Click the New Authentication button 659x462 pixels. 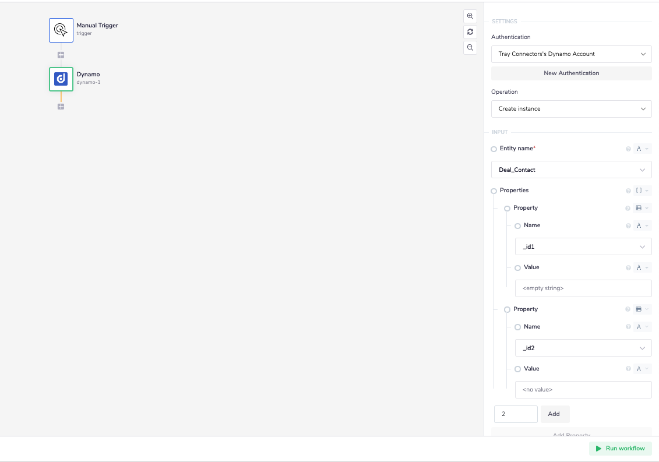(x=571, y=73)
